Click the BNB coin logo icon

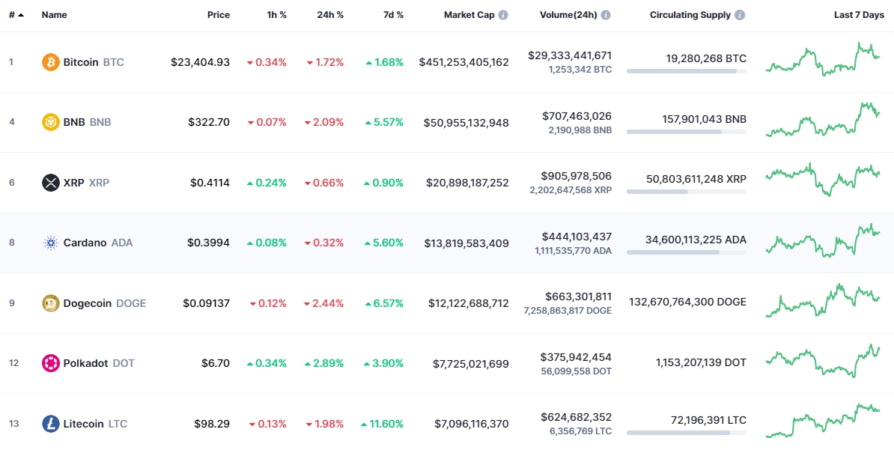[x=51, y=122]
